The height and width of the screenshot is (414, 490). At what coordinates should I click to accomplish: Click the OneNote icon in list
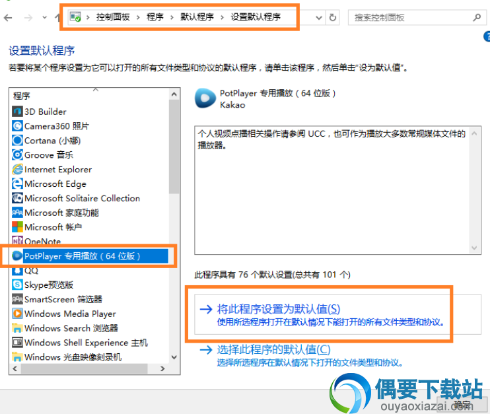(17, 240)
